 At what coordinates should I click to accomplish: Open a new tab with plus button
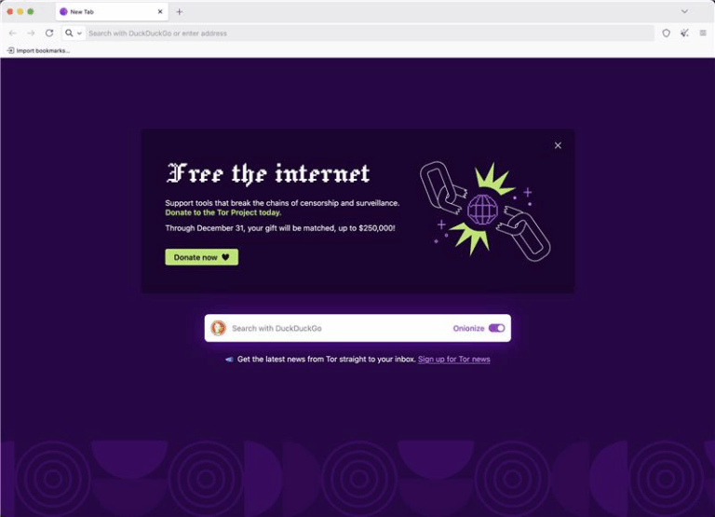[179, 12]
